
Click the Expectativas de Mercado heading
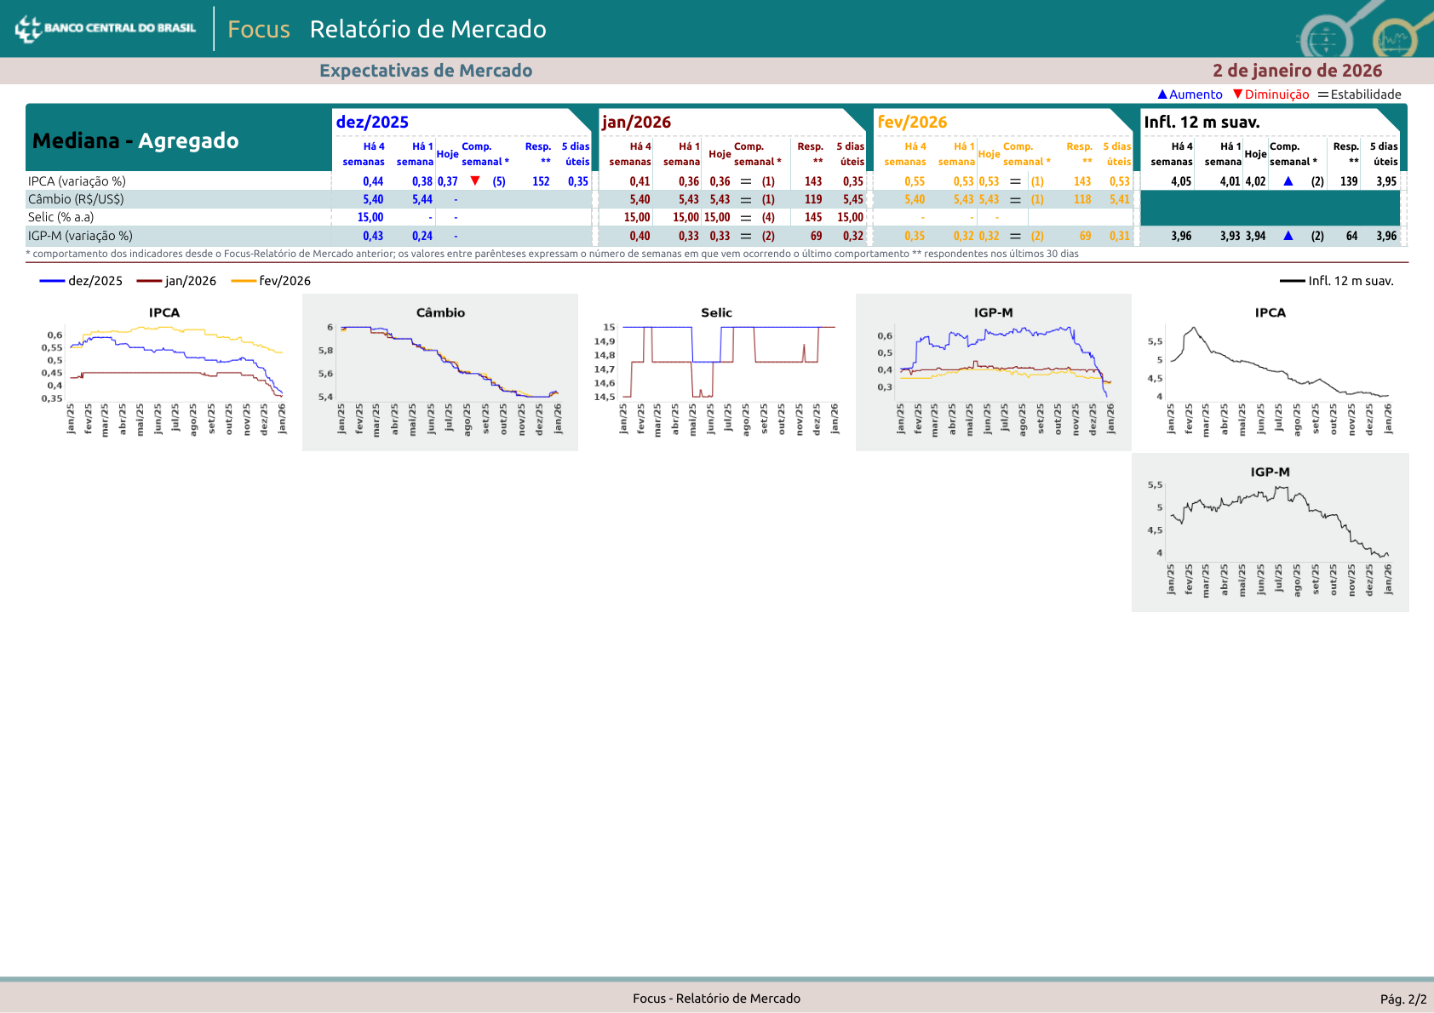426,71
